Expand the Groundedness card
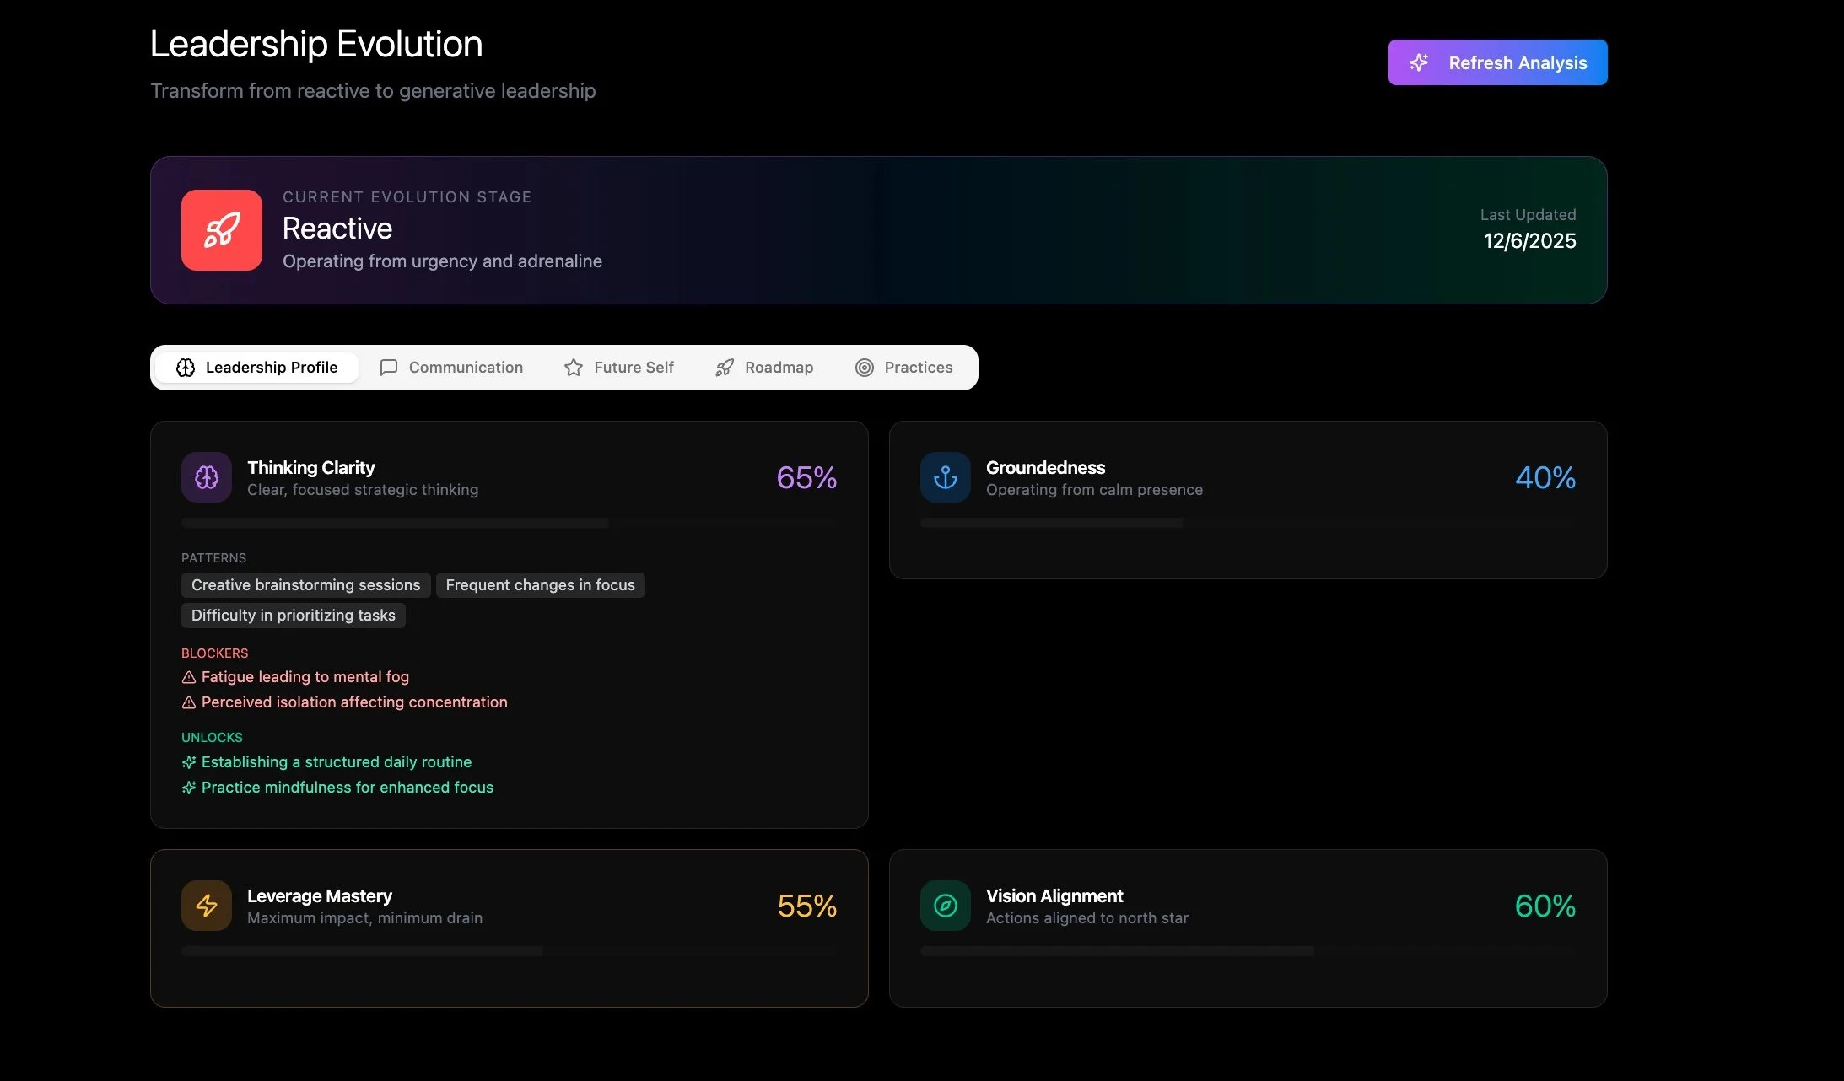Screen dimensions: 1844x1081 pyautogui.click(x=1247, y=499)
